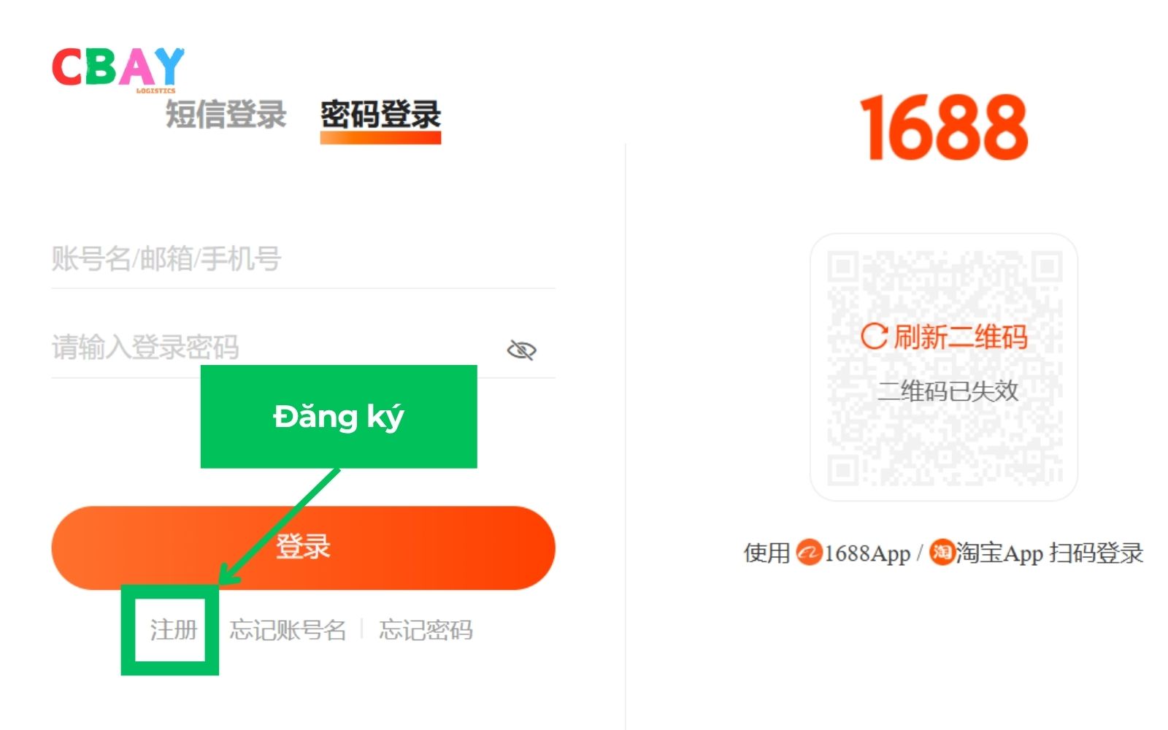The height and width of the screenshot is (730, 1168).
Task: Click the CBAY Logistics logo
Action: [x=118, y=69]
